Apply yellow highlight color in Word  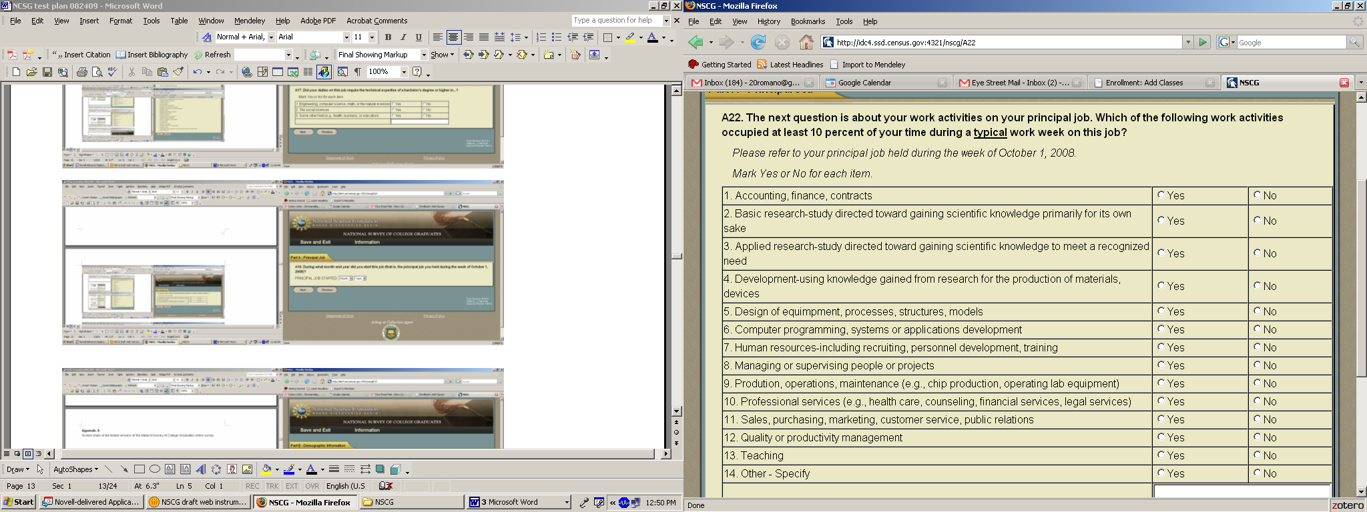pyautogui.click(x=629, y=37)
